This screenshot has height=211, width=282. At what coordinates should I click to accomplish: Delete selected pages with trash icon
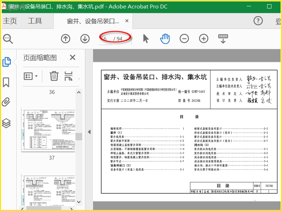pyautogui.click(x=54, y=76)
